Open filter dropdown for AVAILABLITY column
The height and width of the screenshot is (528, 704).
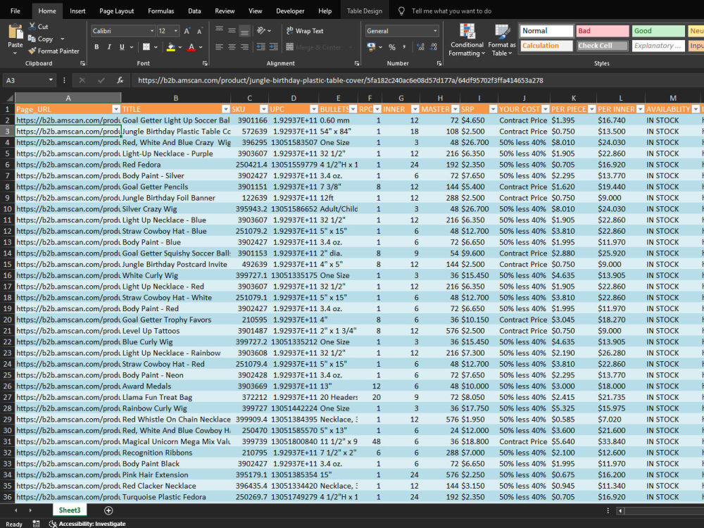(696, 109)
